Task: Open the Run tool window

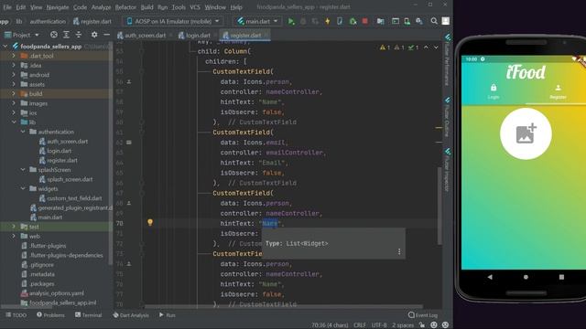Action: 167,315
